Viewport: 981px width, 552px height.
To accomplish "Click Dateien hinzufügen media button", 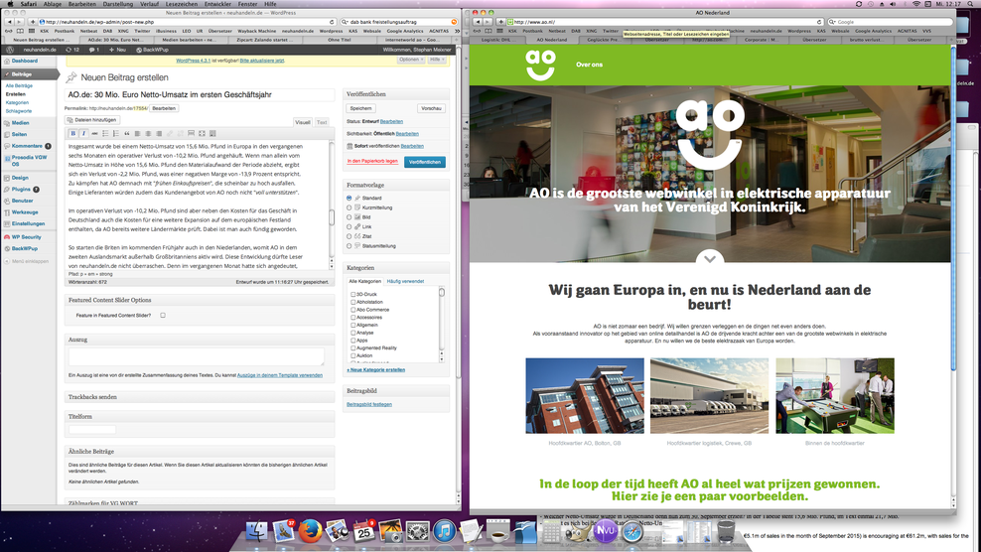I will (92, 119).
